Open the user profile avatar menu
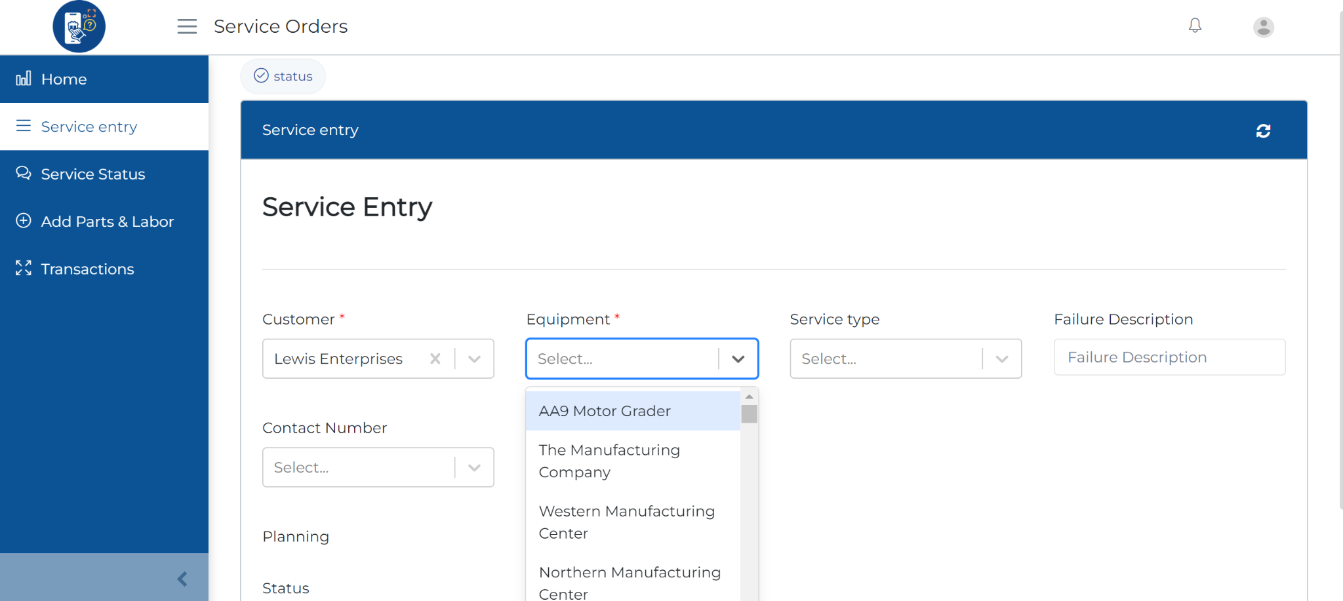The width and height of the screenshot is (1343, 601). pos(1262,26)
